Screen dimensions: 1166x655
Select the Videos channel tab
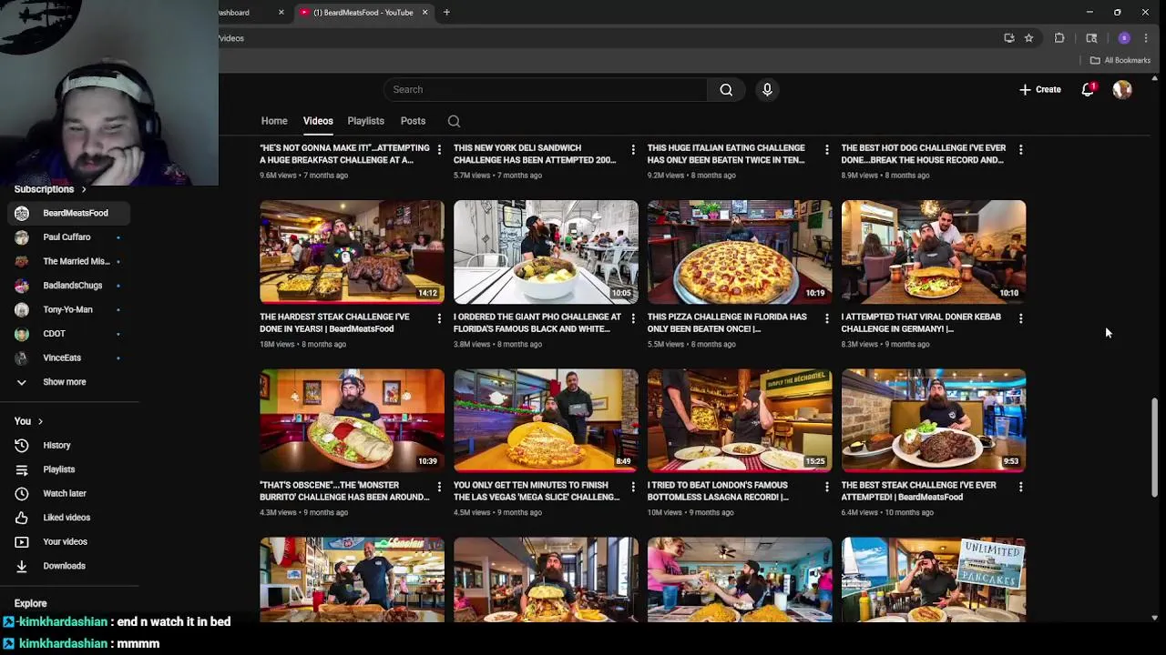click(318, 121)
